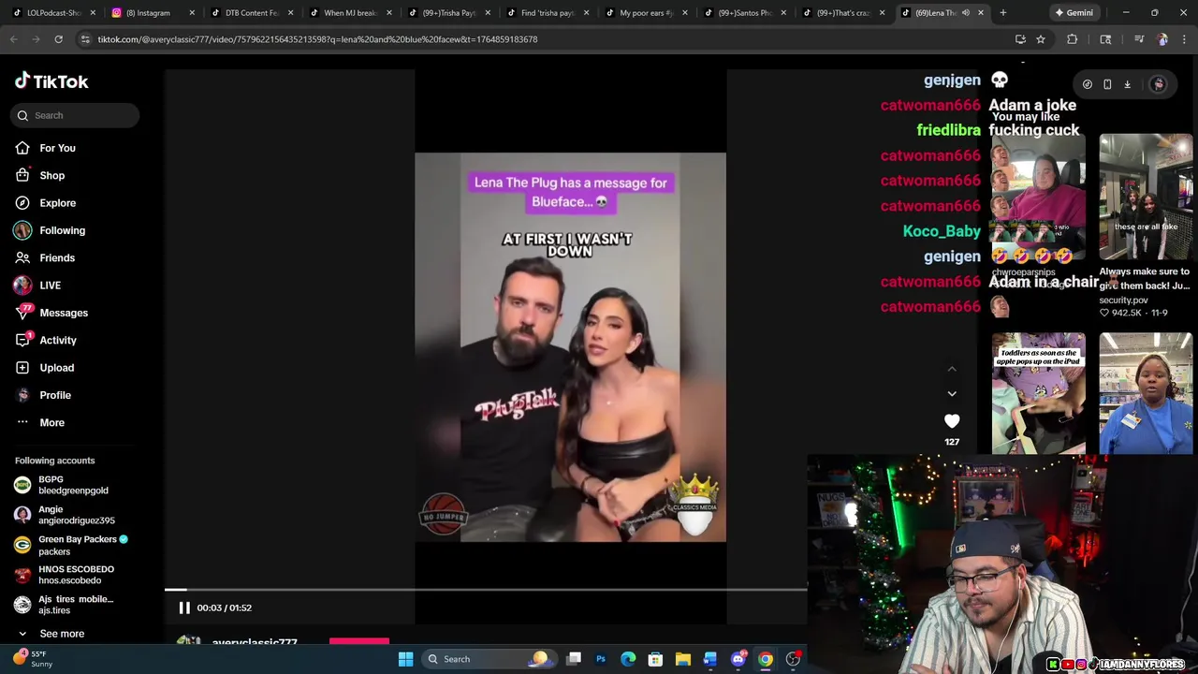Open Microsoft Edge from taskbar

coord(628,659)
